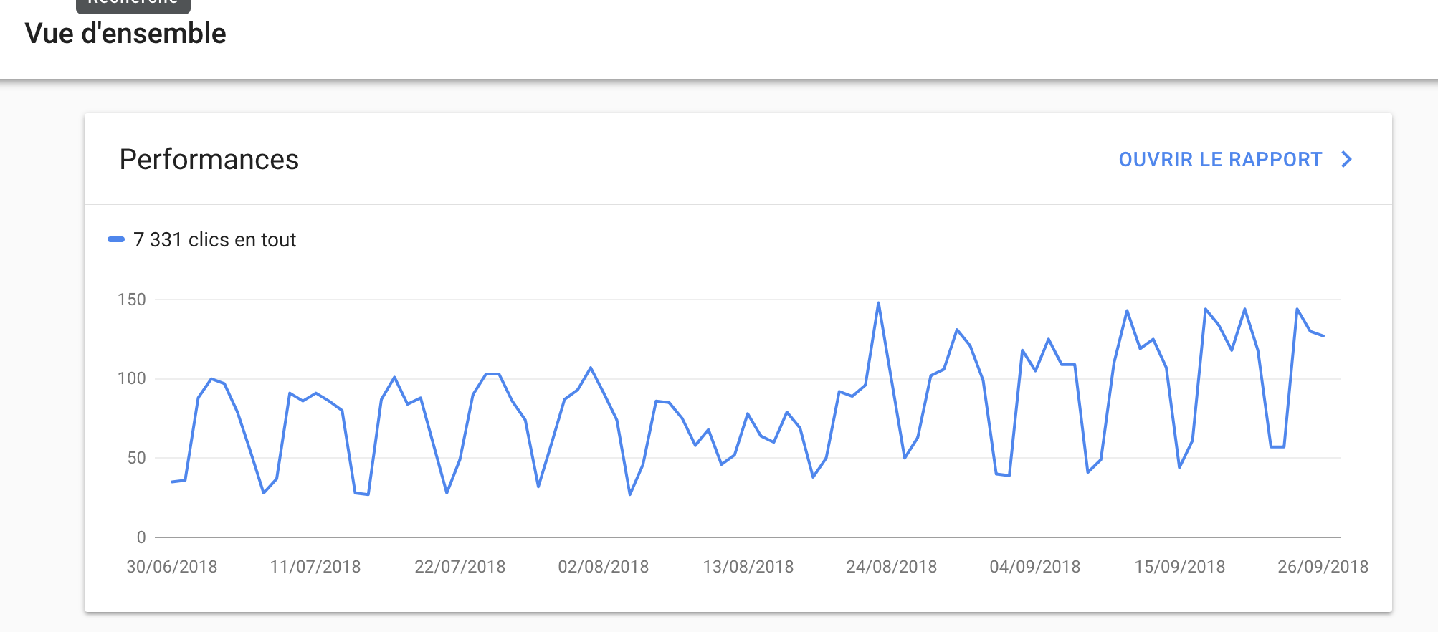Image resolution: width=1438 pixels, height=632 pixels.
Task: Click the 50 value label on the y-axis
Action: pos(137,458)
